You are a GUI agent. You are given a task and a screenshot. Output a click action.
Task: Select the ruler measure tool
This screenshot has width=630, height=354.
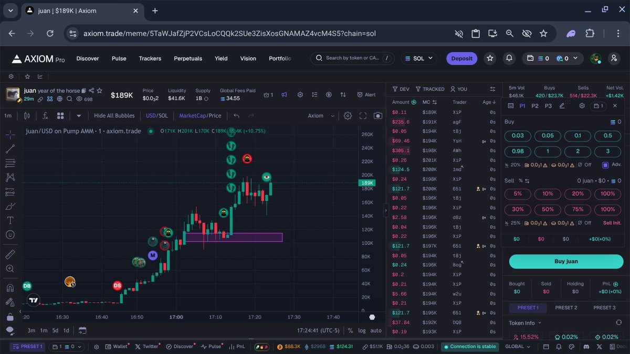point(10,254)
